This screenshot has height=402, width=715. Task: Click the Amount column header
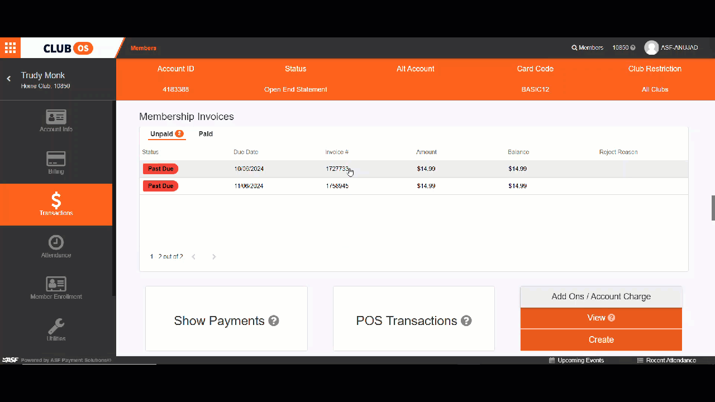426,152
